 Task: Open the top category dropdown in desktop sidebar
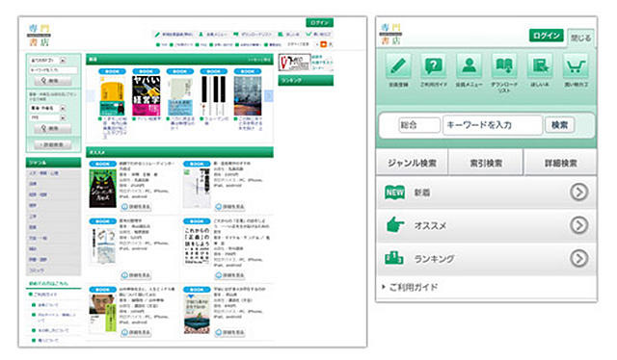click(47, 60)
